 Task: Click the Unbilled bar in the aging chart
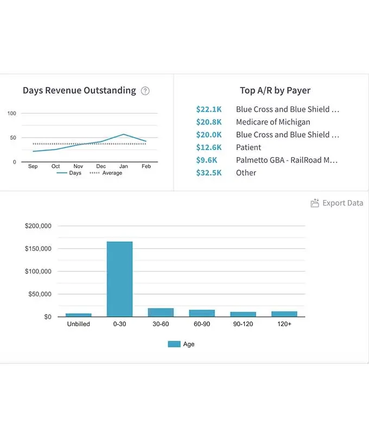coord(78,315)
